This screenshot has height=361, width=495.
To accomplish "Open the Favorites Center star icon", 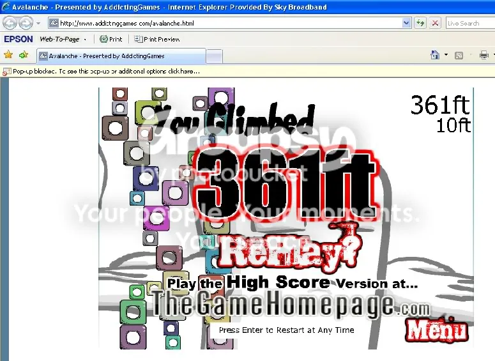I will coord(8,56).
